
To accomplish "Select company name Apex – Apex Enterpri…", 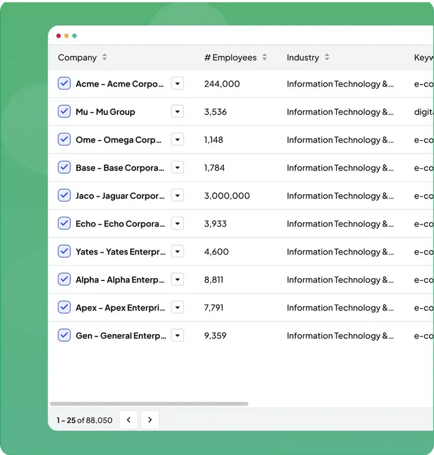I will coord(120,308).
